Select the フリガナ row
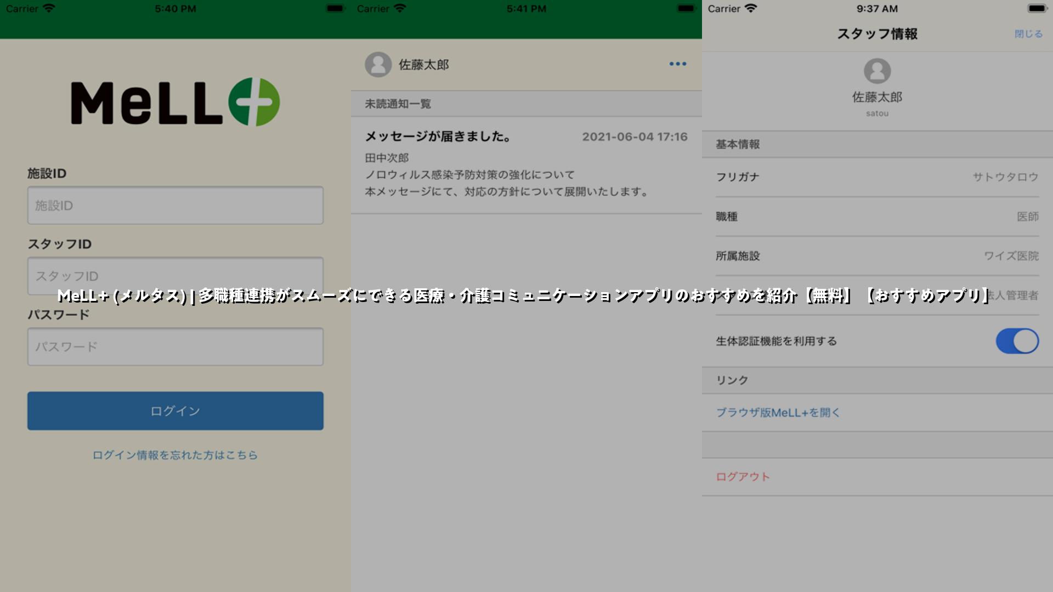This screenshot has height=592, width=1053. coord(877,177)
